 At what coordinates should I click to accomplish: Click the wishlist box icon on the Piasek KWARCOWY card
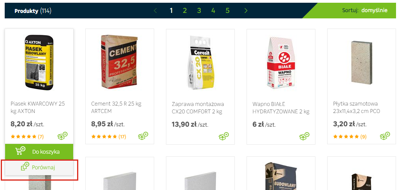(x=63, y=136)
